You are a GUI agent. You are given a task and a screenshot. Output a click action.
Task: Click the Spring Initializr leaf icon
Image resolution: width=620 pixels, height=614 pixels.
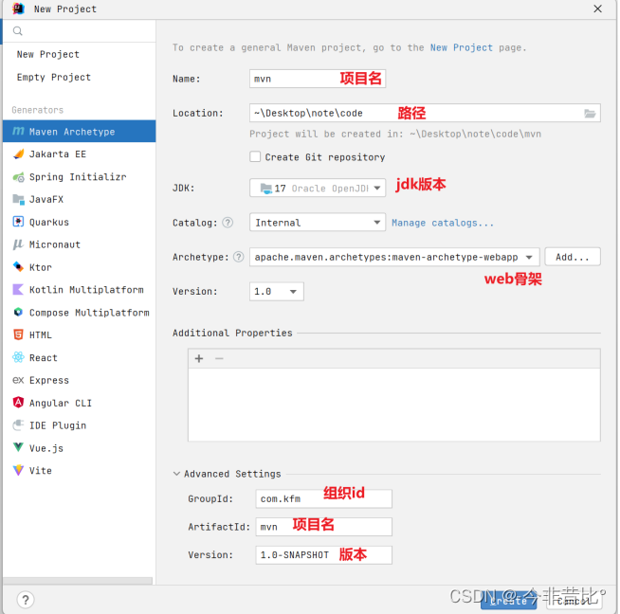pos(18,176)
